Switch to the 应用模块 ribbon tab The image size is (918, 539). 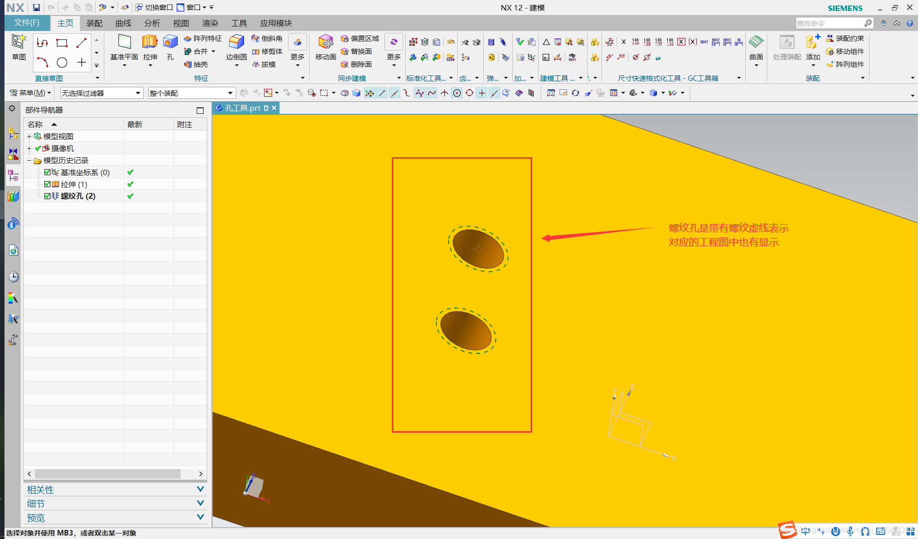tap(276, 23)
